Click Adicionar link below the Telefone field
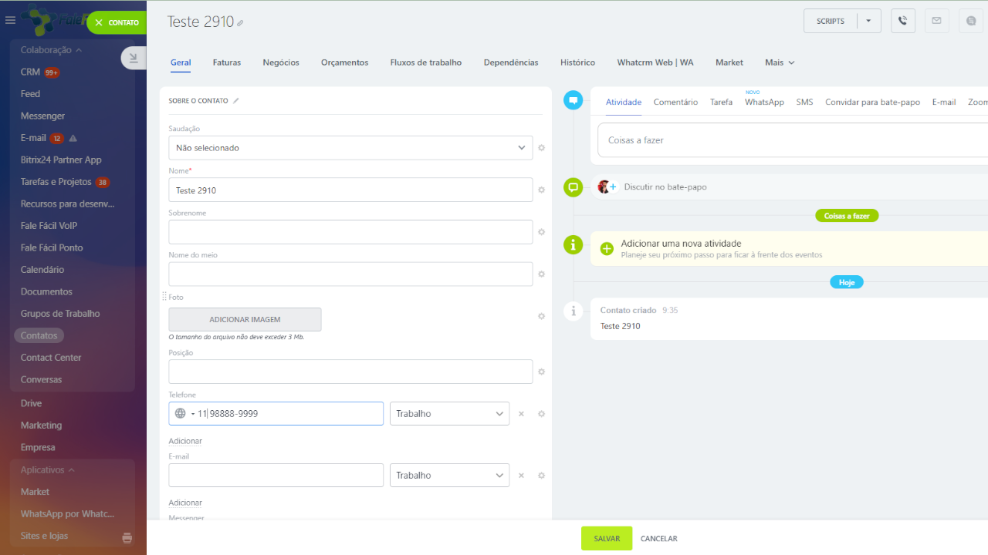This screenshot has width=988, height=555. (x=185, y=441)
